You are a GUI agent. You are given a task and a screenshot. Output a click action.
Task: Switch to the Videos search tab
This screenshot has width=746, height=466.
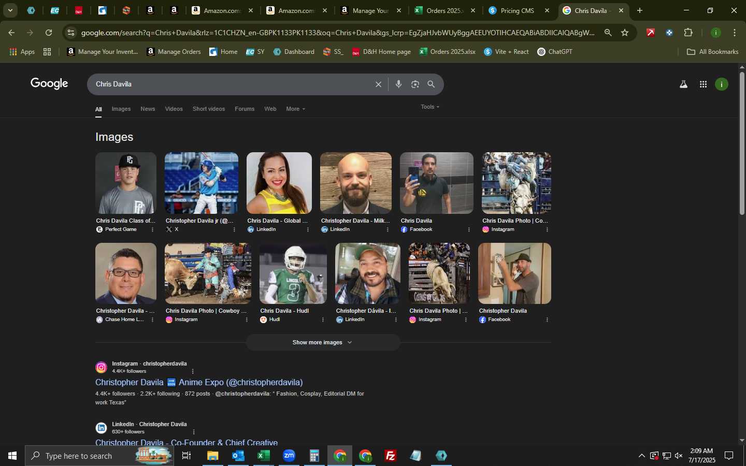(x=174, y=109)
